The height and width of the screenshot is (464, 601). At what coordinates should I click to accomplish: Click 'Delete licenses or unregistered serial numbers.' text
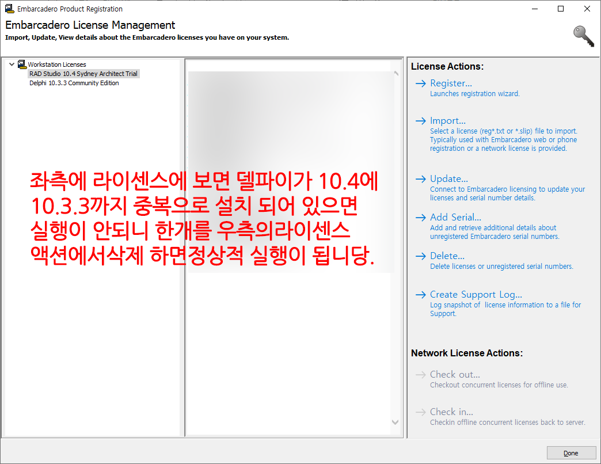pos(501,267)
